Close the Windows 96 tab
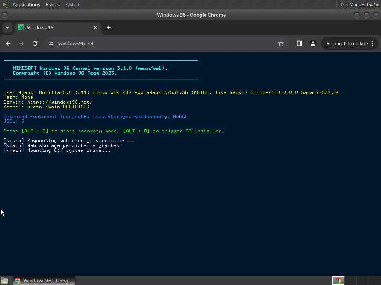The image size is (381, 285). [95, 27]
